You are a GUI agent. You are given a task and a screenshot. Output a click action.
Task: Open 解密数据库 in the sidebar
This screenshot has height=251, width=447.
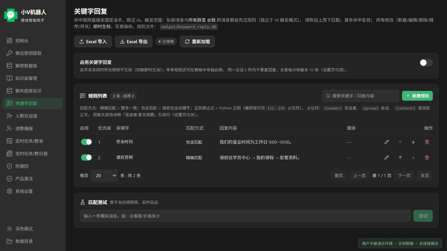33,66
